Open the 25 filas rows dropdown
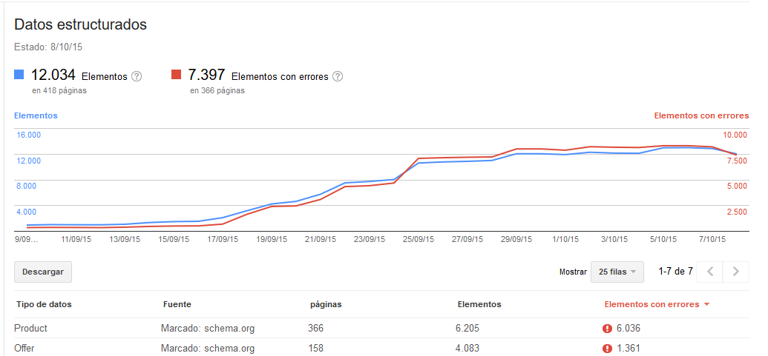The width and height of the screenshot is (768, 356). coord(617,272)
